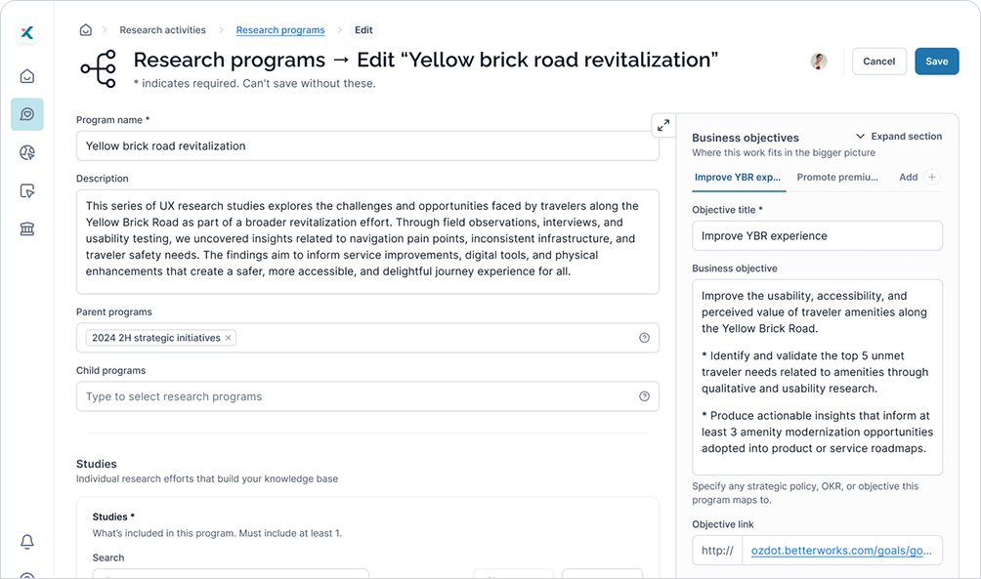The image size is (981, 579).
Task: Click the Program name input field
Action: click(x=367, y=145)
